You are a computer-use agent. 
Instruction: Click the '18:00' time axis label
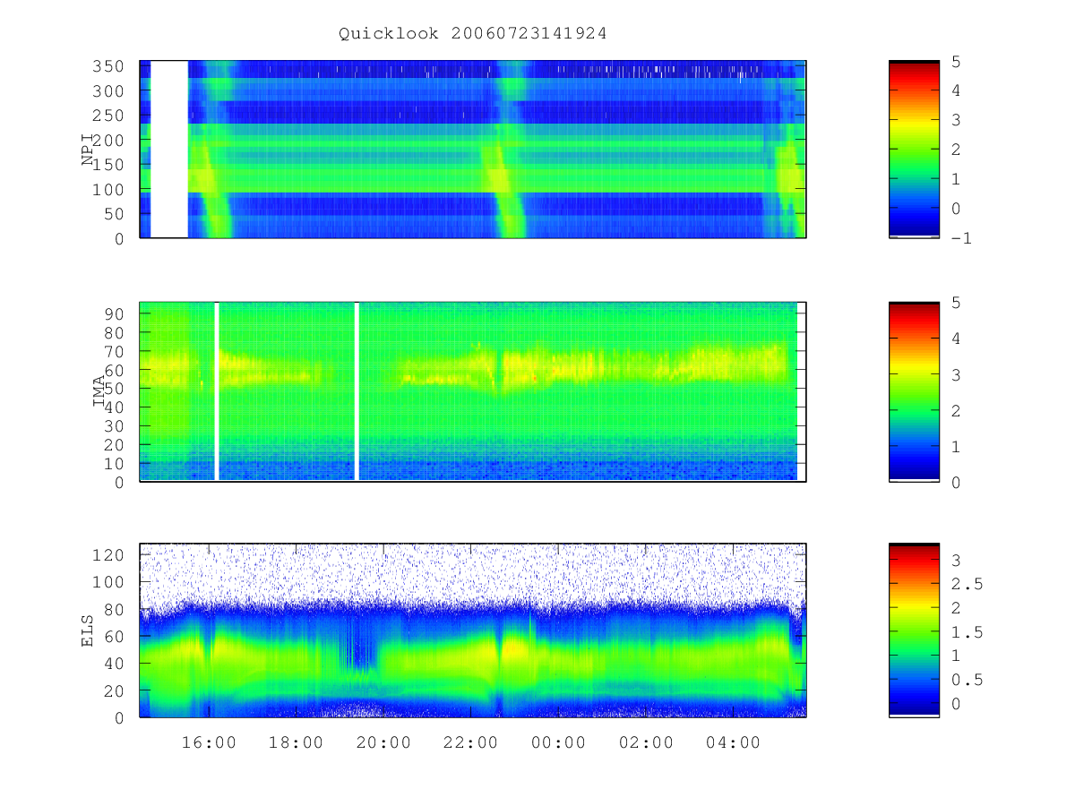coord(296,742)
